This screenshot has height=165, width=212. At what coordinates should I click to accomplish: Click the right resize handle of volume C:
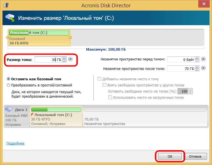point(70,37)
